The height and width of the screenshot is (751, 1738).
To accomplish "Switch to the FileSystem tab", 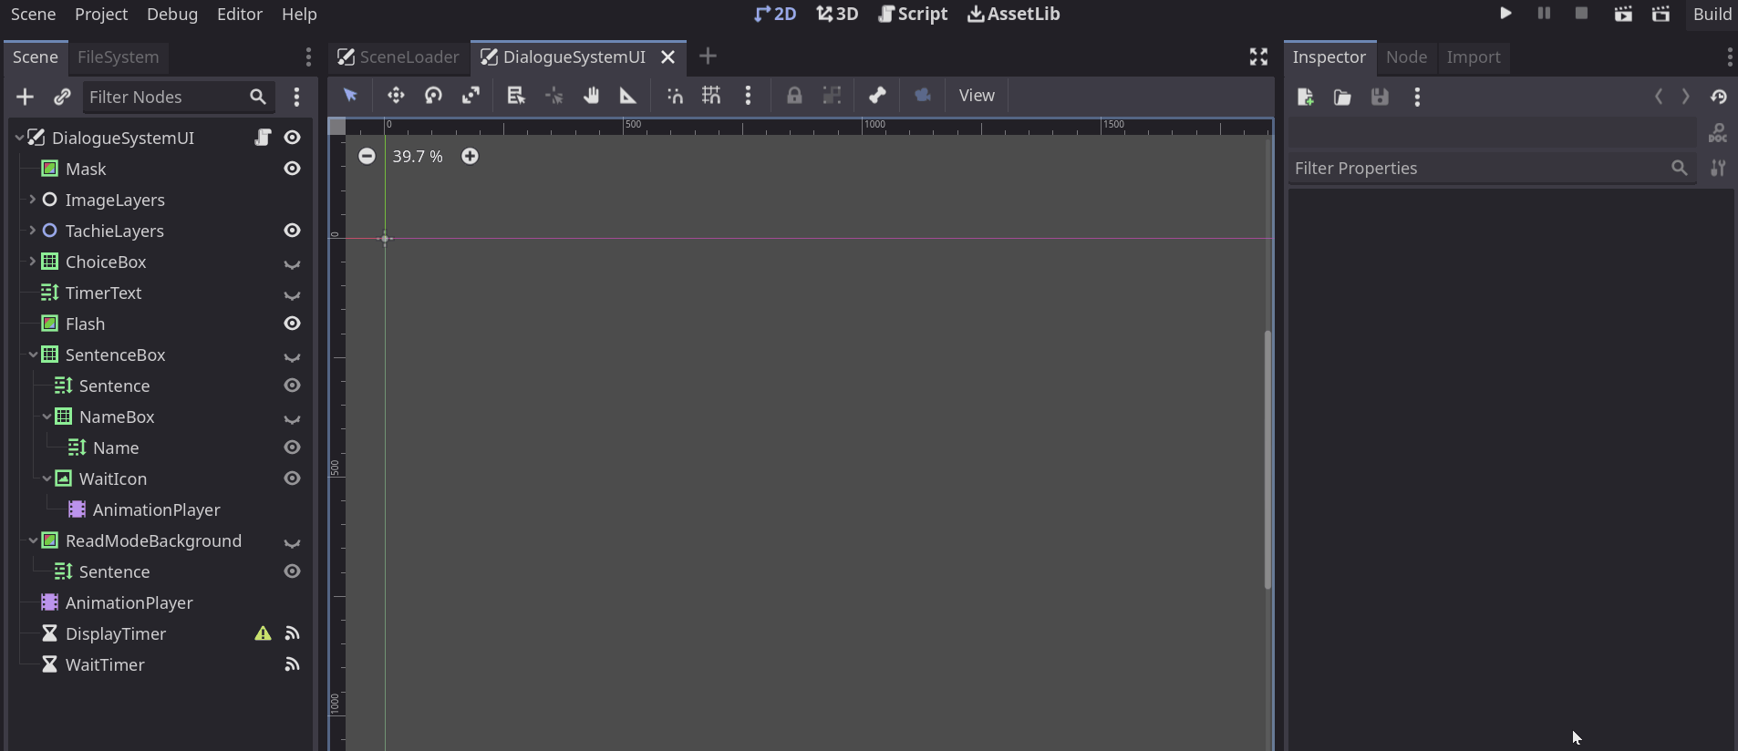I will point(118,57).
